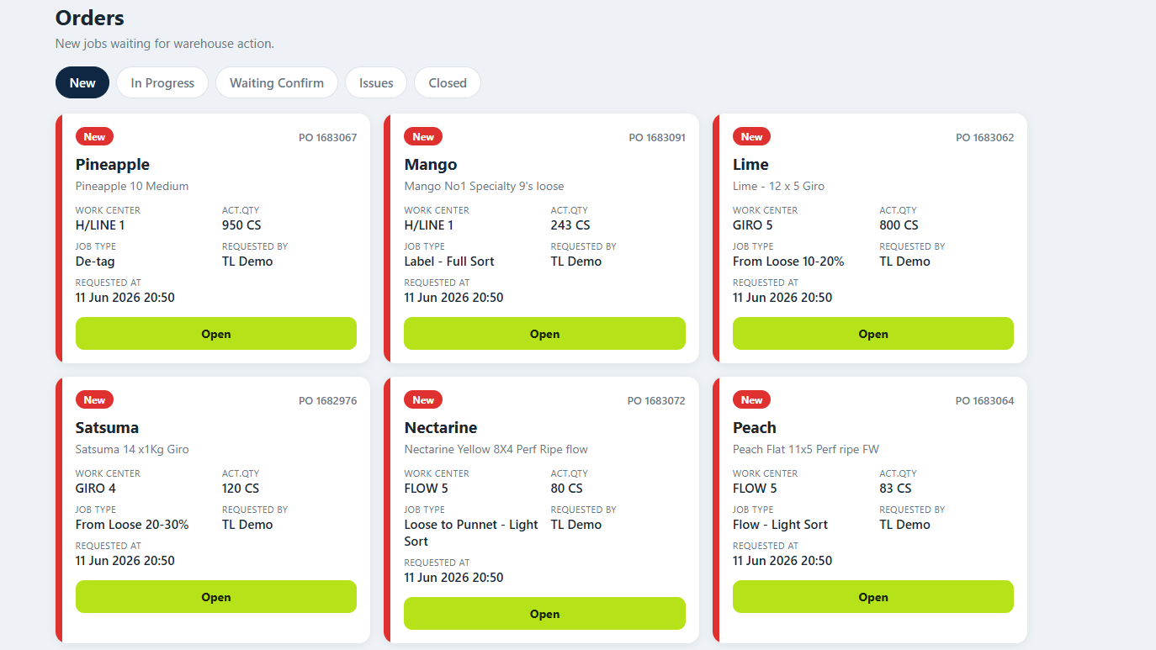This screenshot has width=1156, height=650.
Task: Select the 'Lime - 12 x 5 Giro' description
Action: coord(779,186)
